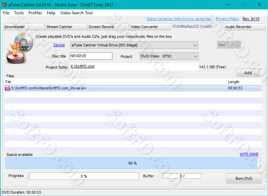This screenshot has width=268, height=196.
Task: Click the Add button
Action: click(x=248, y=73)
